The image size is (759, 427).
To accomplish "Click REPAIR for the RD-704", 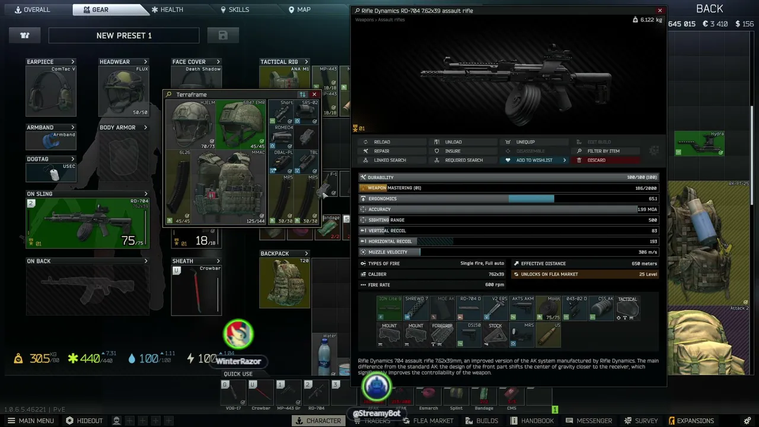I will pyautogui.click(x=392, y=151).
